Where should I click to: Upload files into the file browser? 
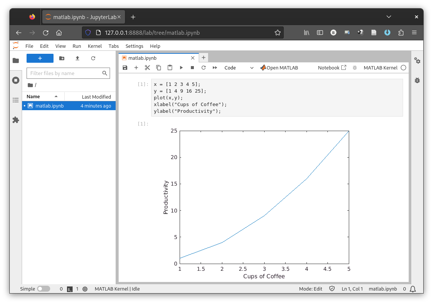pos(77,58)
